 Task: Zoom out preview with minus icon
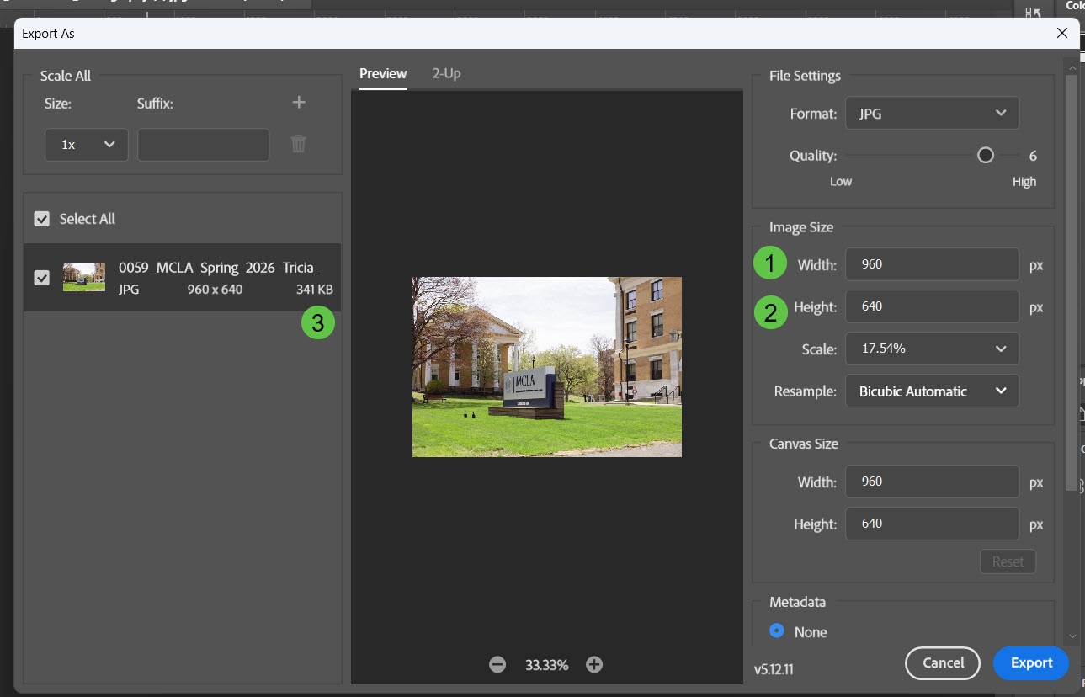[x=497, y=665]
